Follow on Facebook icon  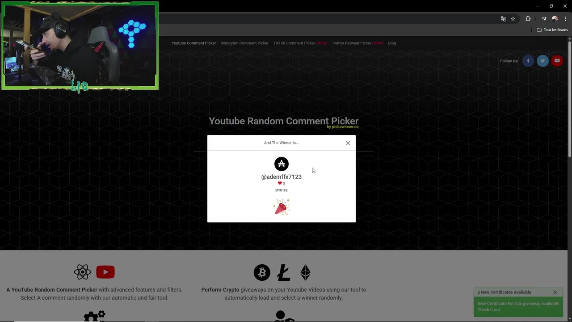click(x=528, y=61)
